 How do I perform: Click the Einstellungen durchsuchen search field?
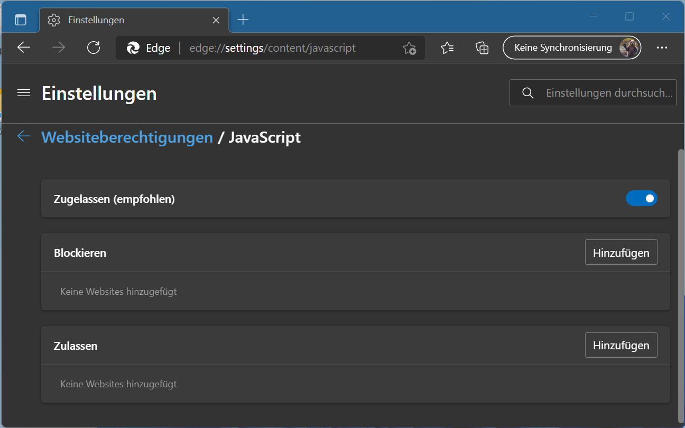coord(608,93)
